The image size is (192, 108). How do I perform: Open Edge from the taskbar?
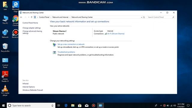point(66,105)
